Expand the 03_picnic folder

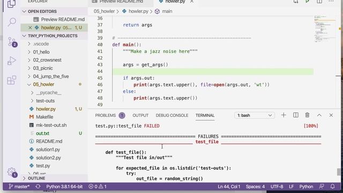tap(43, 68)
